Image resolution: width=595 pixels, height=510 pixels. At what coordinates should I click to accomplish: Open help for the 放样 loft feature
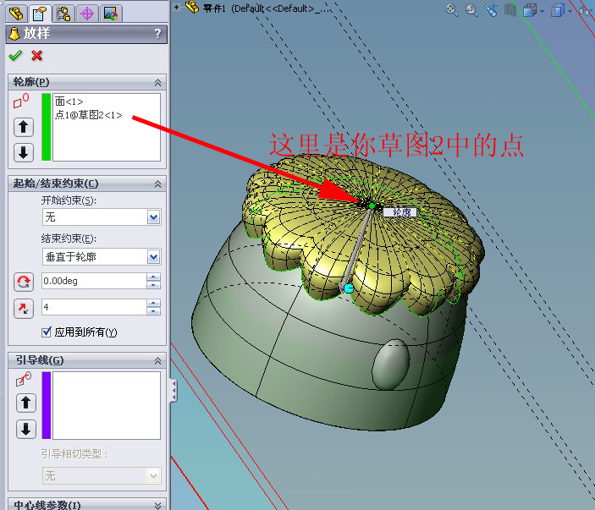coord(158,33)
